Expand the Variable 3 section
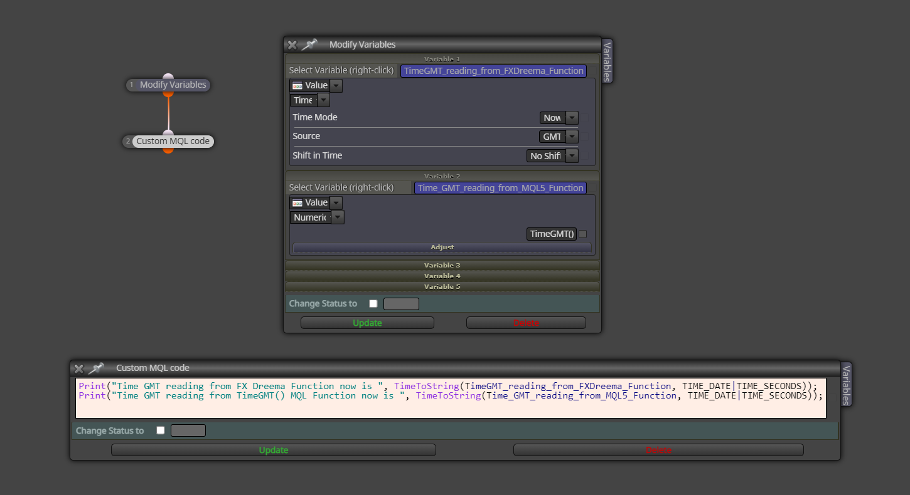Image resolution: width=910 pixels, height=495 pixels. pyautogui.click(x=442, y=265)
